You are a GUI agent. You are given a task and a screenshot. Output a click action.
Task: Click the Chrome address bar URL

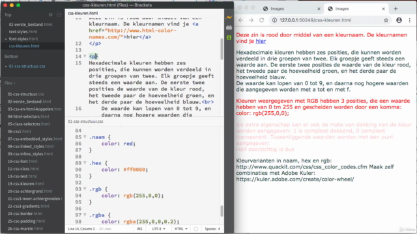click(315, 20)
